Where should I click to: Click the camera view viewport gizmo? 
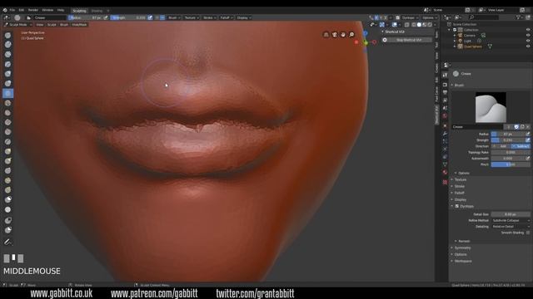(x=335, y=35)
